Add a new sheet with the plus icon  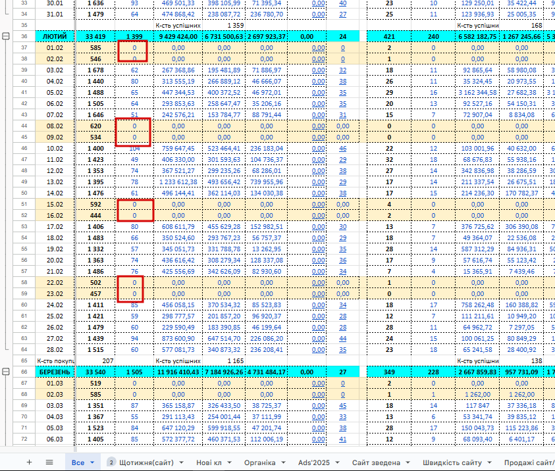tap(30, 462)
